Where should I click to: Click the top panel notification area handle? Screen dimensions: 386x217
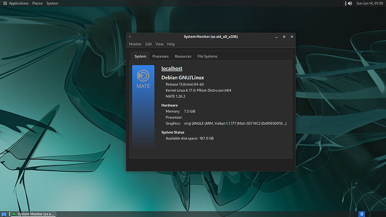(346, 3)
